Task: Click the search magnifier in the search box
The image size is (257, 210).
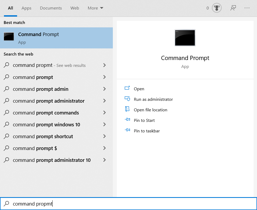Action: tap(7, 203)
